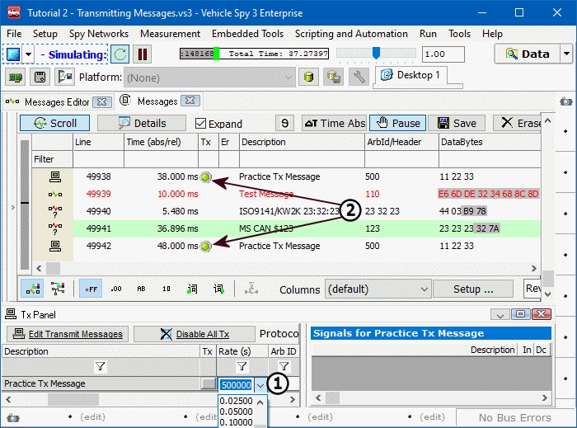Click Disable All Tx button
The width and height of the screenshot is (577, 428).
[194, 334]
